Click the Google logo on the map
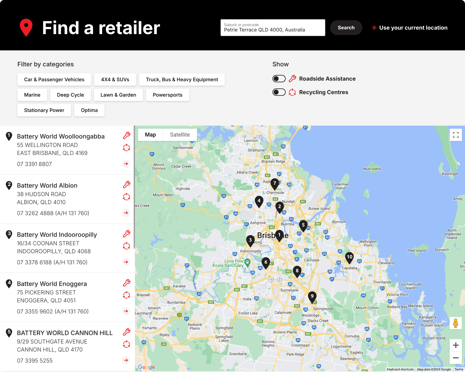The width and height of the screenshot is (465, 372). [147, 367]
